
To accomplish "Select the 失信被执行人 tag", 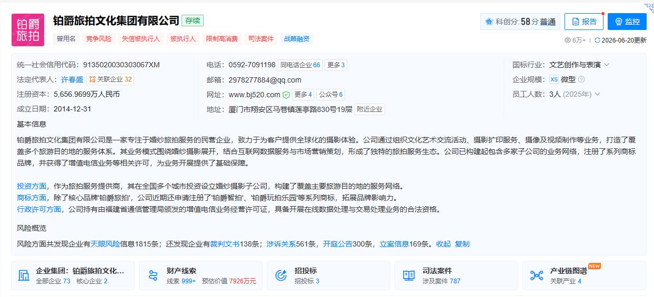I will [140, 38].
